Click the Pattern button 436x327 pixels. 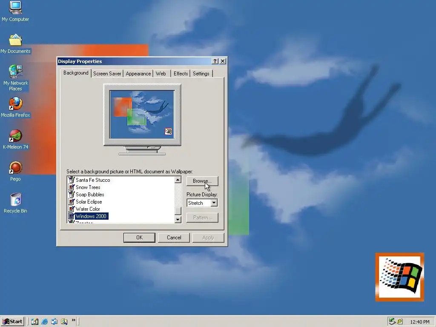[x=202, y=218]
